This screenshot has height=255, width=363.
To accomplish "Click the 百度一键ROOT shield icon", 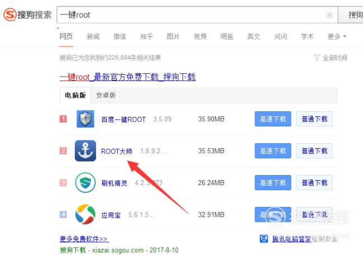I will pos(85,119).
